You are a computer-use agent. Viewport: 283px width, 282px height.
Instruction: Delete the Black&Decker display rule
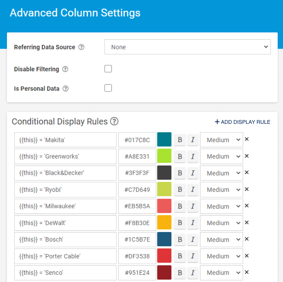(x=247, y=172)
